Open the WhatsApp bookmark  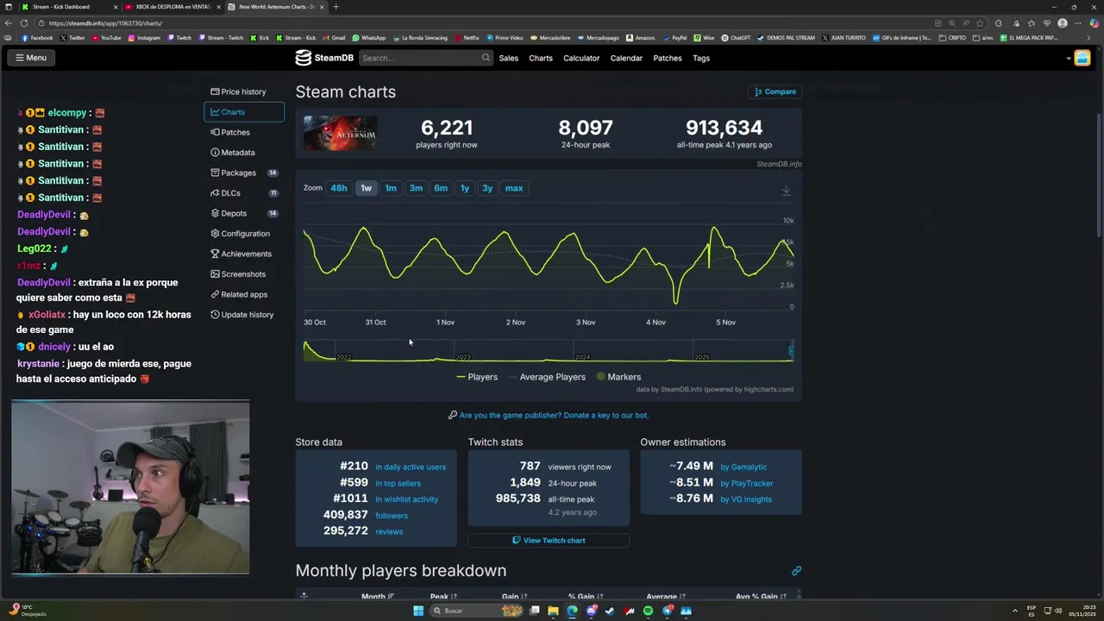[368, 38]
